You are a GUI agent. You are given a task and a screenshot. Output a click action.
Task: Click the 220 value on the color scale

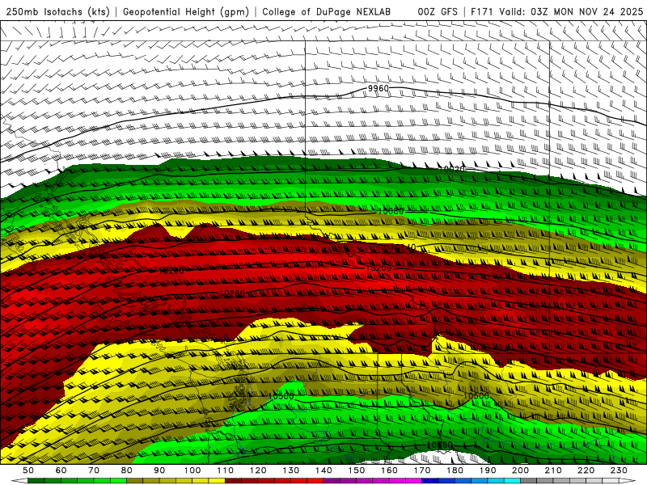point(586,470)
